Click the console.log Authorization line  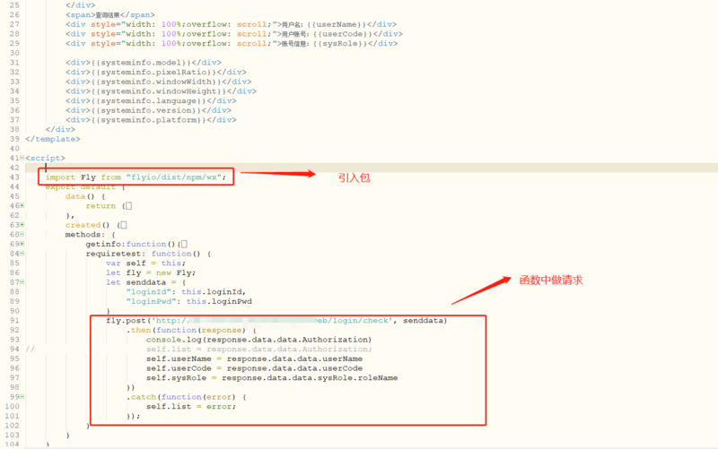pyautogui.click(x=258, y=340)
